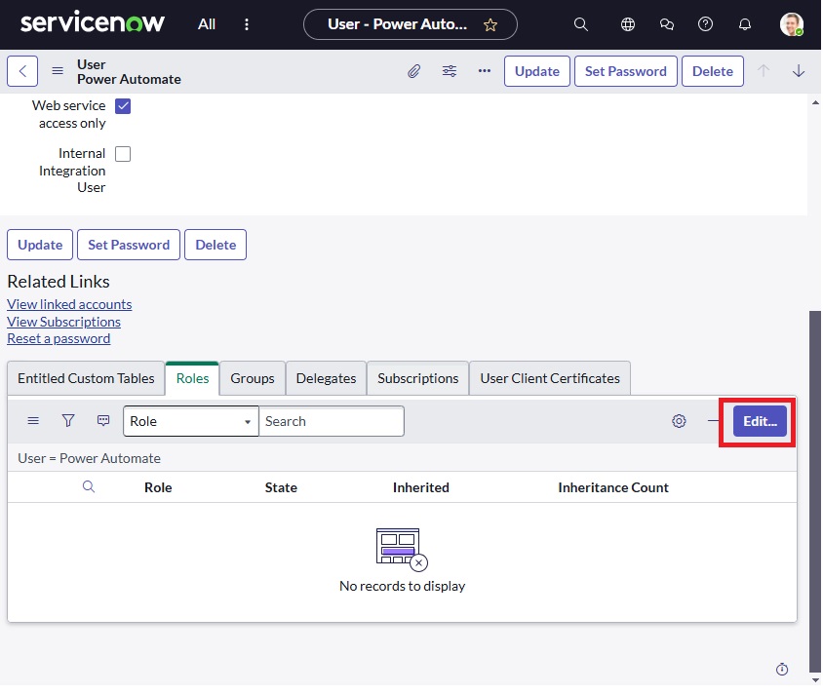Open the globe scope selector icon
The width and height of the screenshot is (823, 694).
click(628, 24)
